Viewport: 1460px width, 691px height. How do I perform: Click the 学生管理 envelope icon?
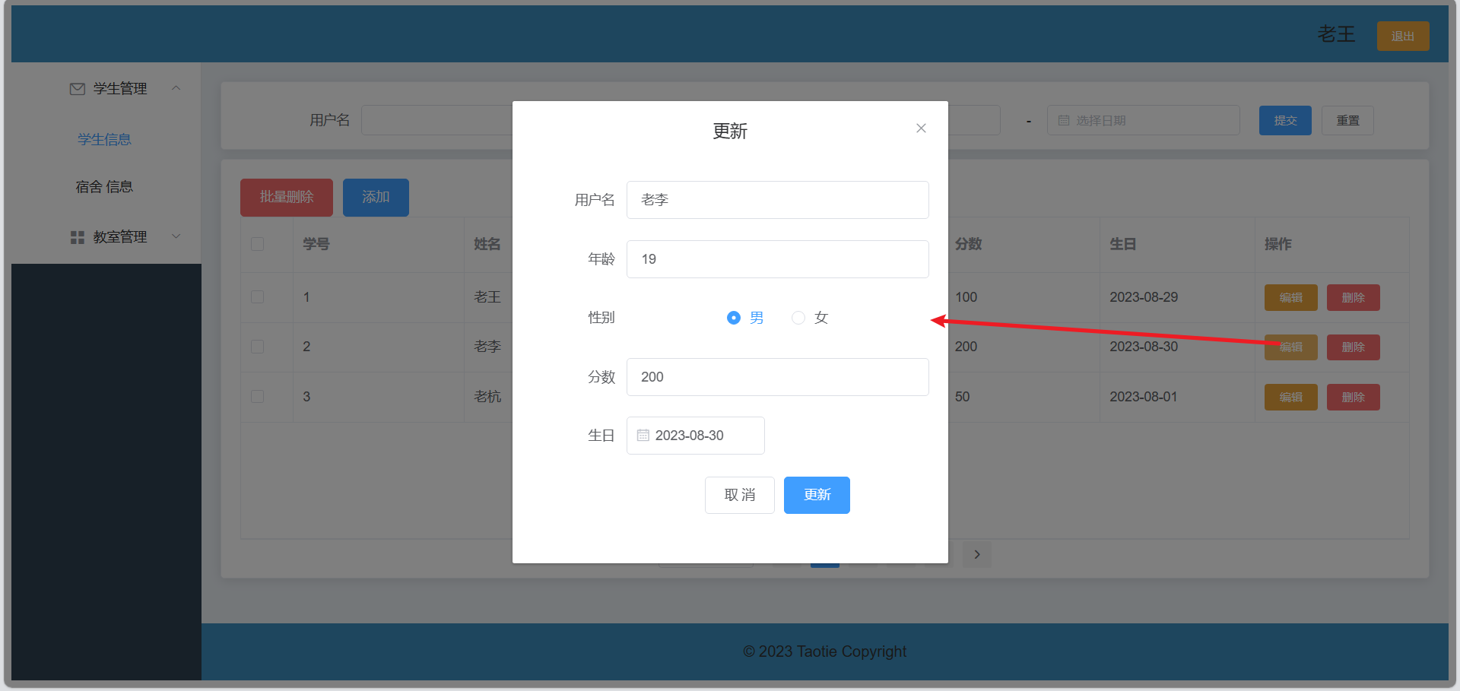pos(78,89)
